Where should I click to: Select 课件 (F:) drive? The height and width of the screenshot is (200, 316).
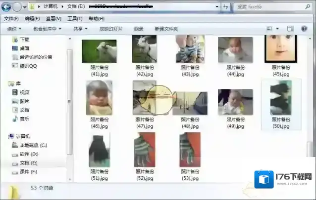(x=25, y=172)
